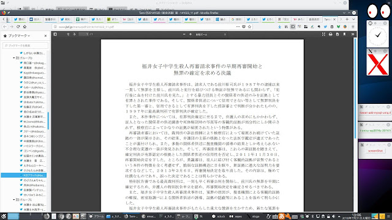Switch to xeyes in taskbar
392x220 pixels.
click(236, 216)
